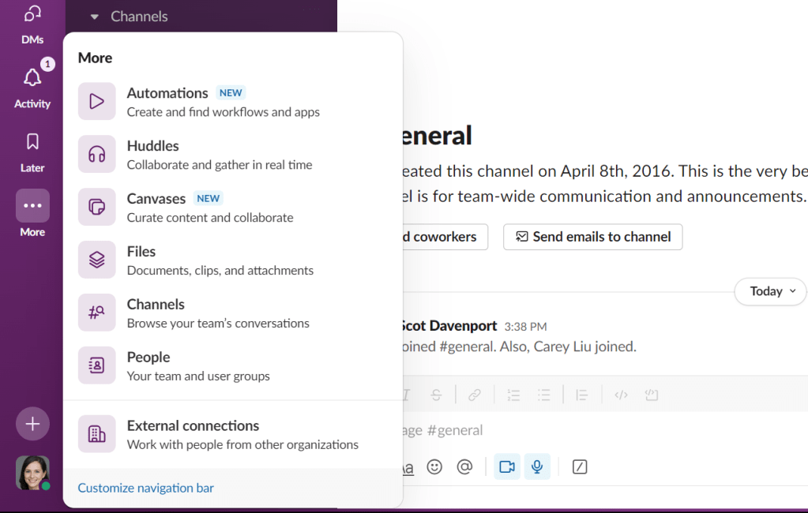Open People from the More menu
Screen dimensions: 808x513
pyautogui.click(x=232, y=365)
